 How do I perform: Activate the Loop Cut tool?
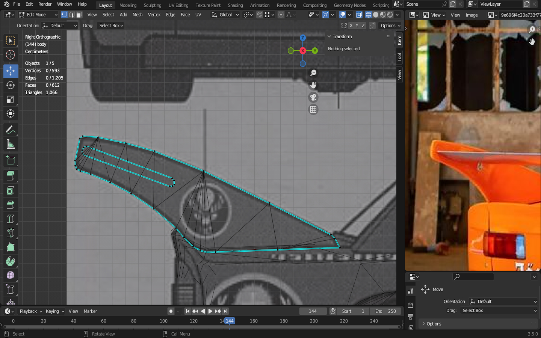[x=11, y=219]
